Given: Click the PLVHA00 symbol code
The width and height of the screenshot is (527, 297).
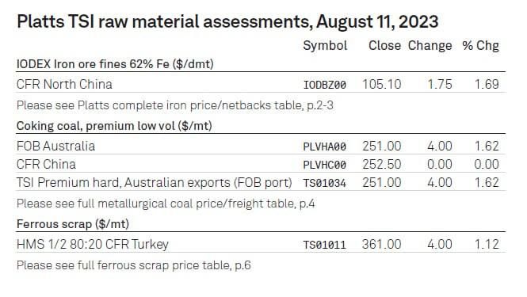Looking at the screenshot, I should pyautogui.click(x=325, y=147).
